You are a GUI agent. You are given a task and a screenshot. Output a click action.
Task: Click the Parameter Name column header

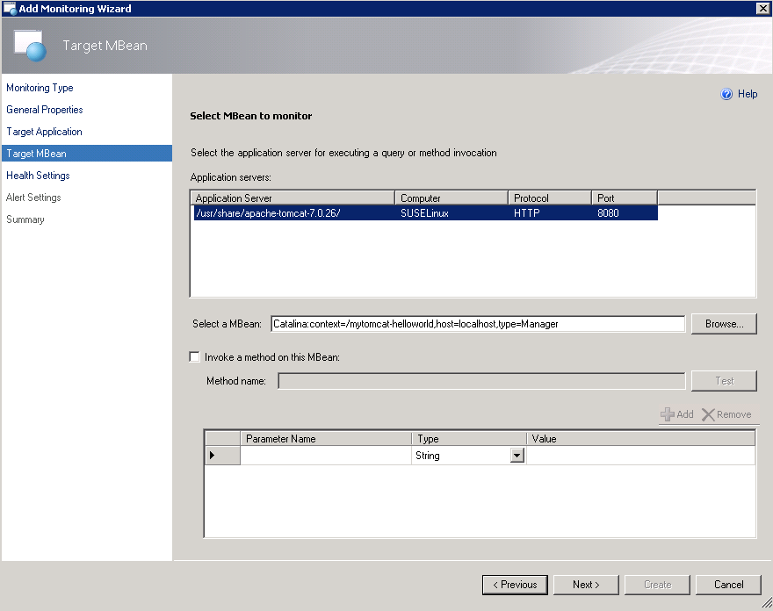pos(326,439)
